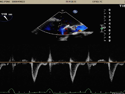125x94 pixels.
Task: Click the 119 degree angle indicator
Action: [4, 14]
